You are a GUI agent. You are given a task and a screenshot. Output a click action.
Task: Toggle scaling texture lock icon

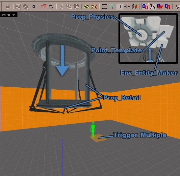[127, 7]
